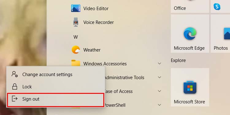The image size is (230, 115).
Task: Click the Skype tile icon
Action: (x=217, y=7)
